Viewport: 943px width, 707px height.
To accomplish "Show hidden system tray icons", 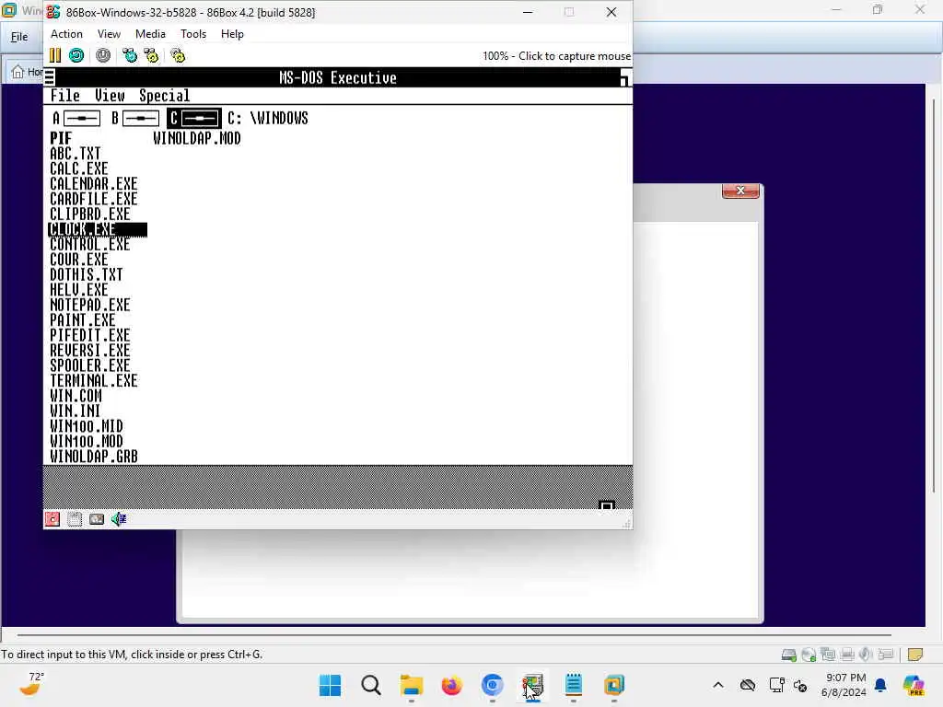I will [x=718, y=685].
